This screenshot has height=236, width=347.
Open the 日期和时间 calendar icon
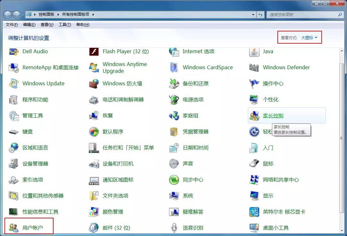[174, 148]
